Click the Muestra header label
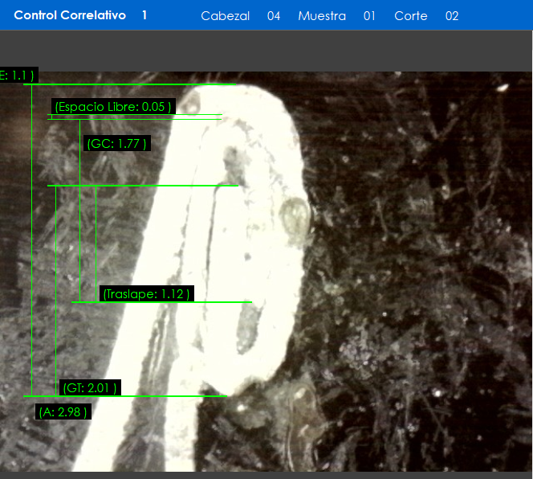The width and height of the screenshot is (533, 479). tap(321, 16)
